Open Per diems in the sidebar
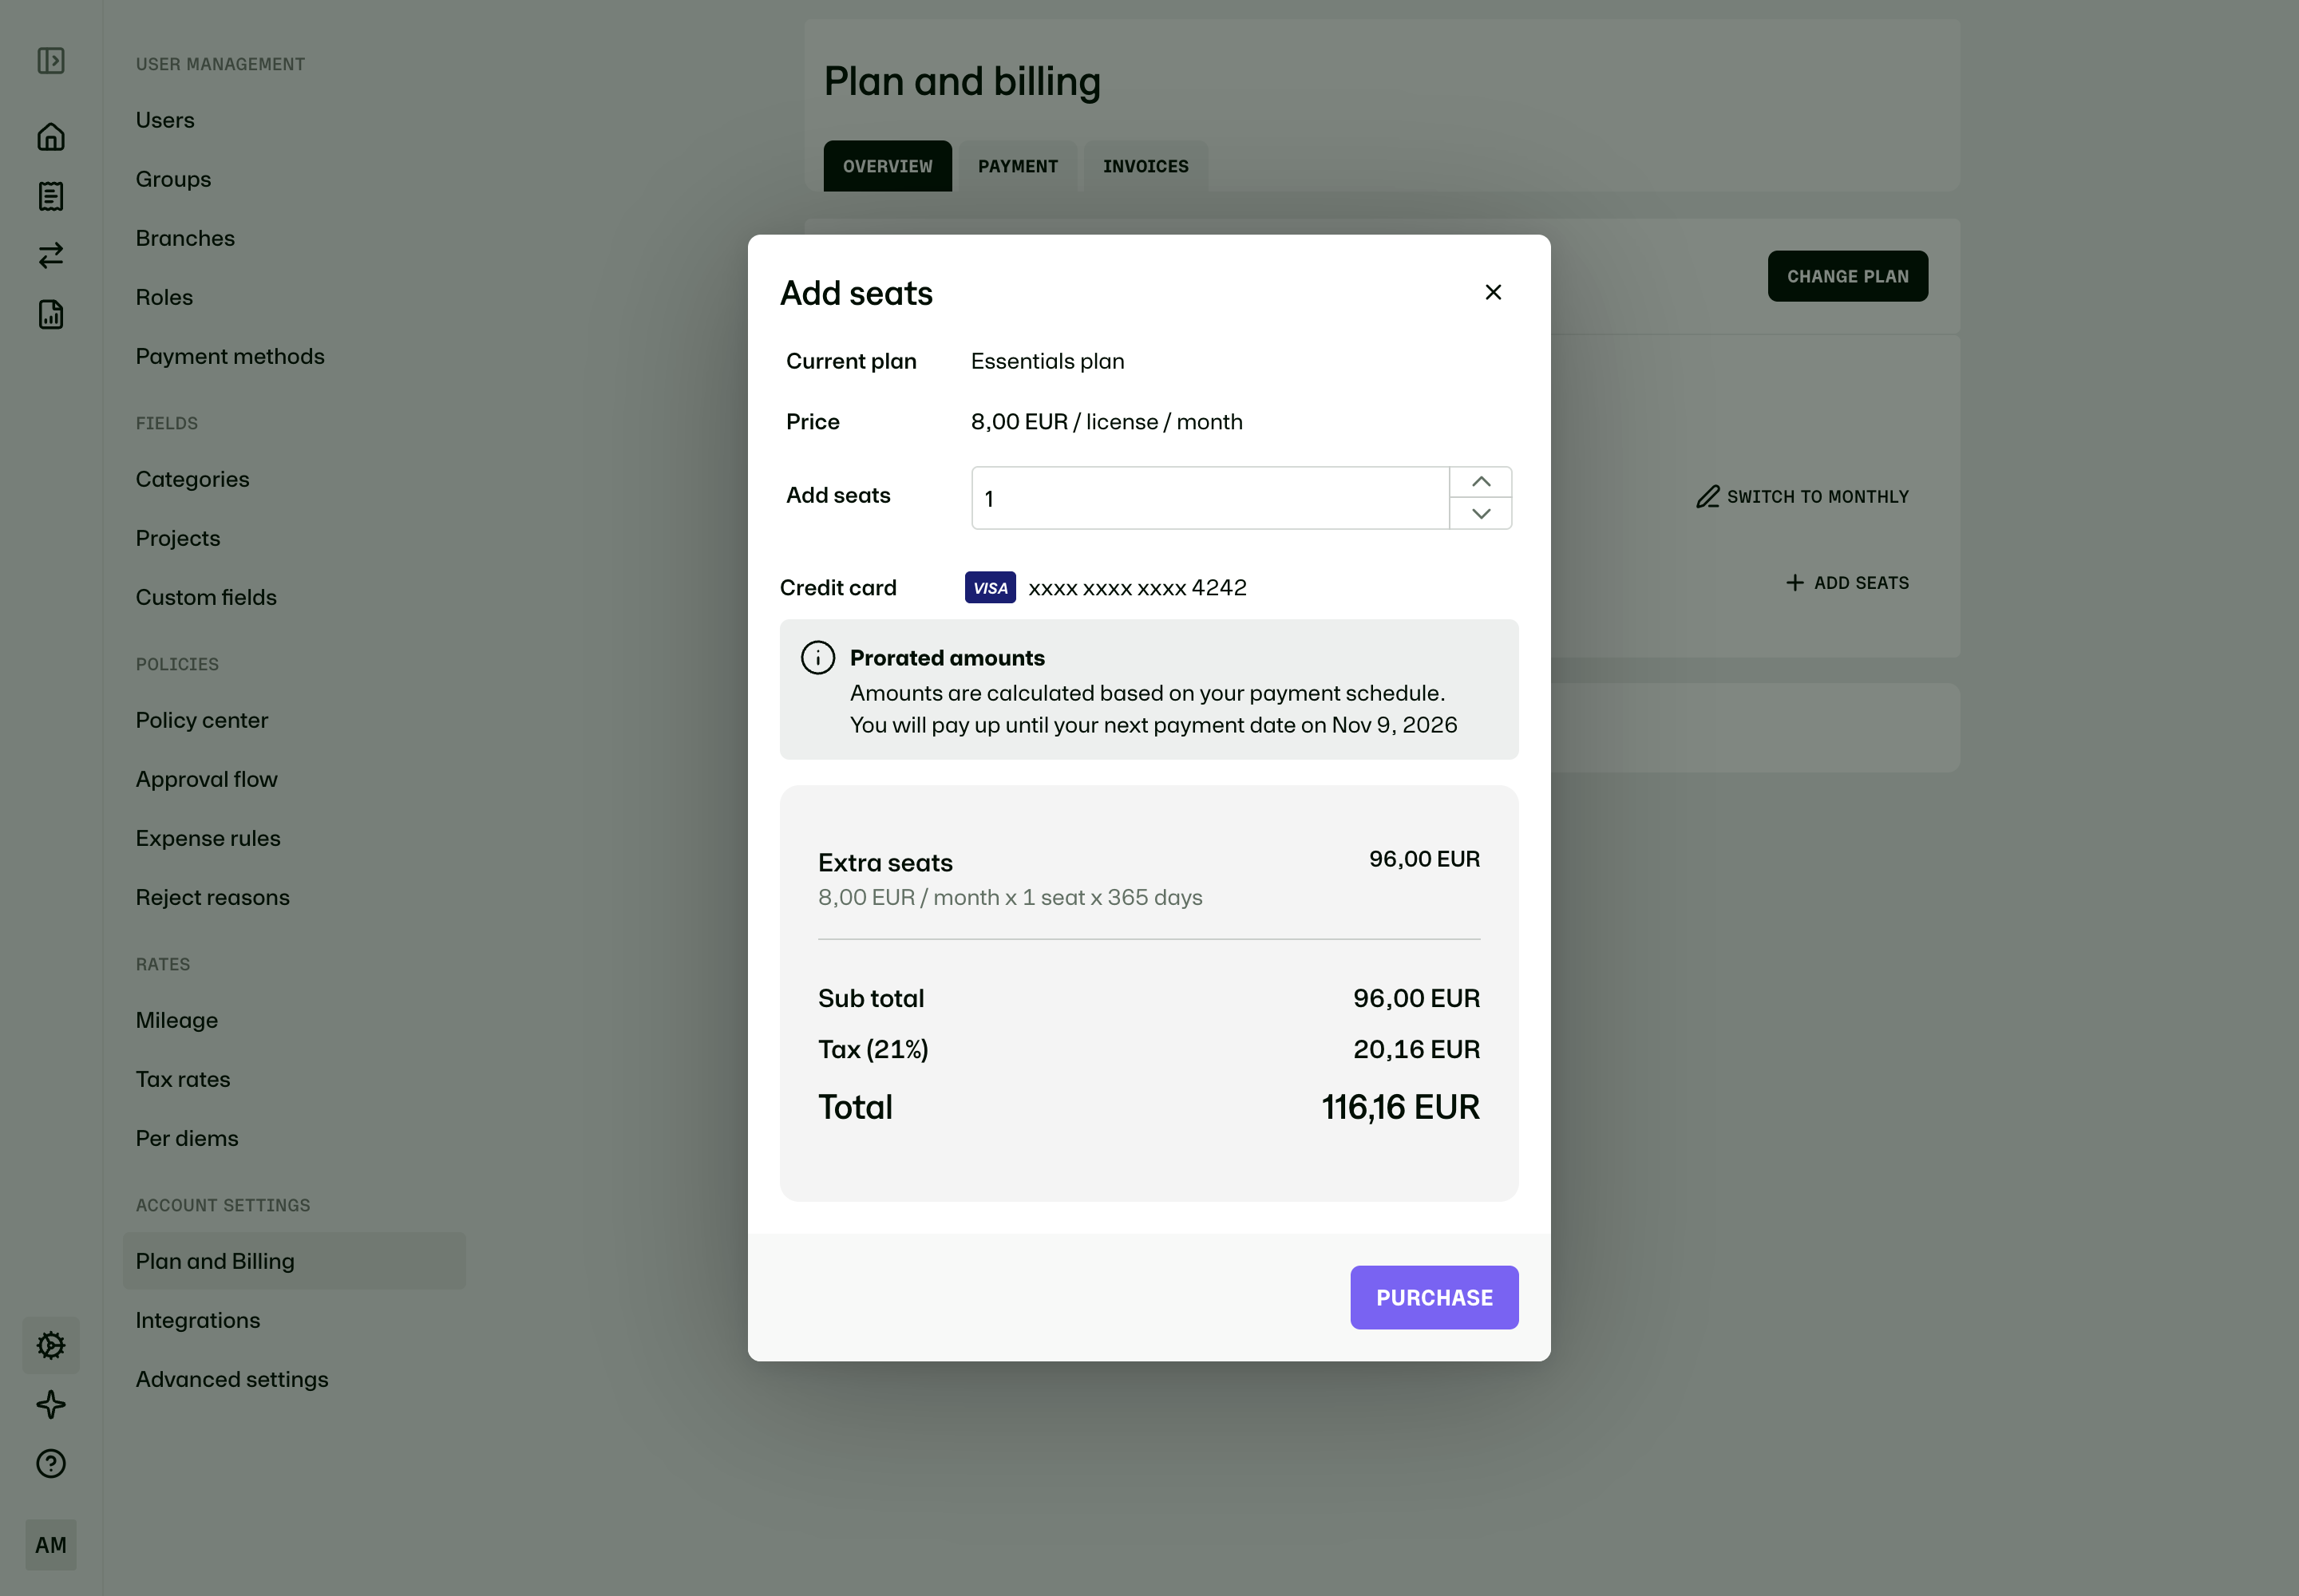 pos(187,1138)
